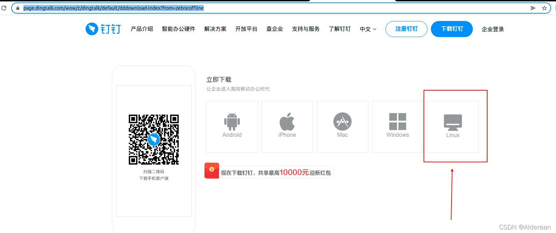Click the share arrow icon in address bar

[533, 8]
